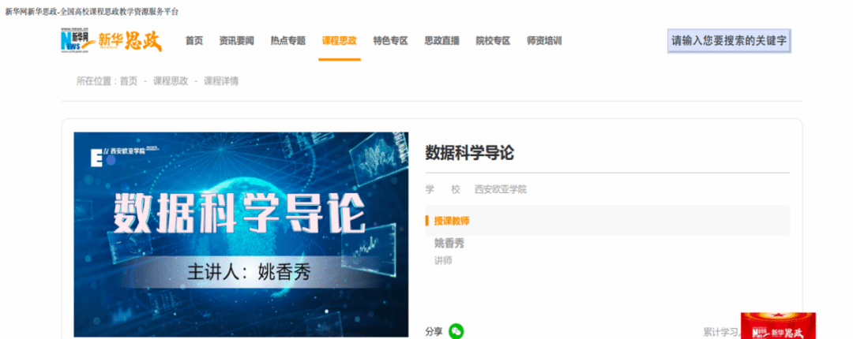The width and height of the screenshot is (853, 339).
Task: Open the 数据科学导论 course cover thumbnail
Action: coord(241,235)
